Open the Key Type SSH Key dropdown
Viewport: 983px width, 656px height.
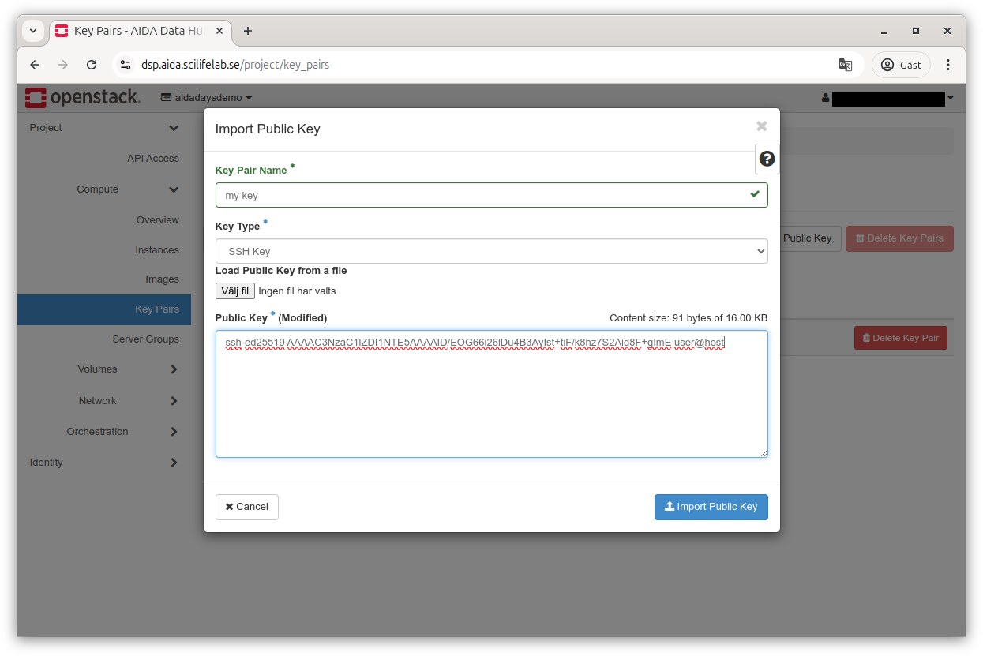pyautogui.click(x=491, y=251)
